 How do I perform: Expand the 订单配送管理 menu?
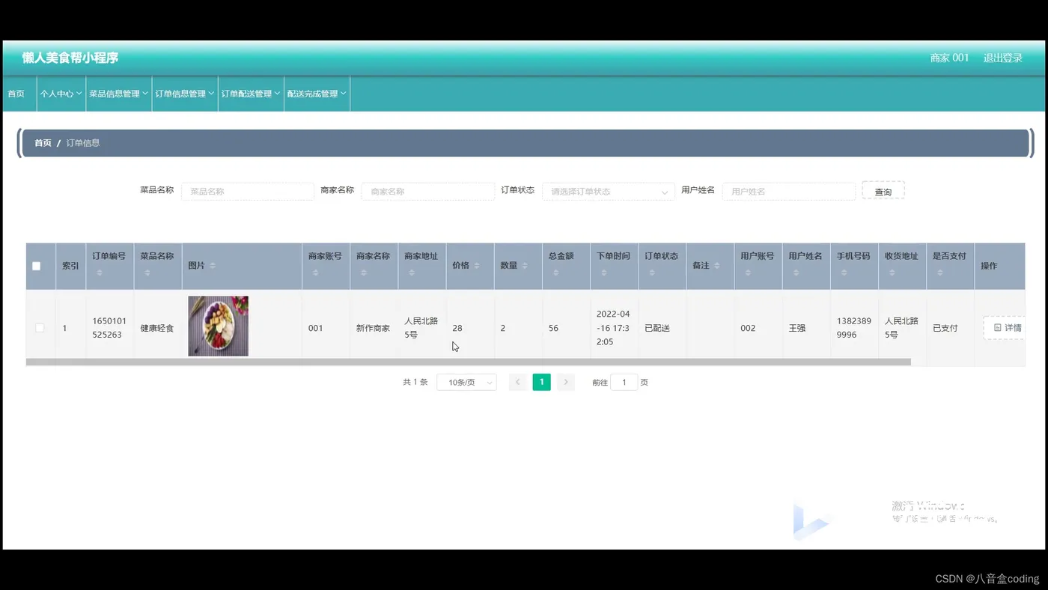coord(251,94)
